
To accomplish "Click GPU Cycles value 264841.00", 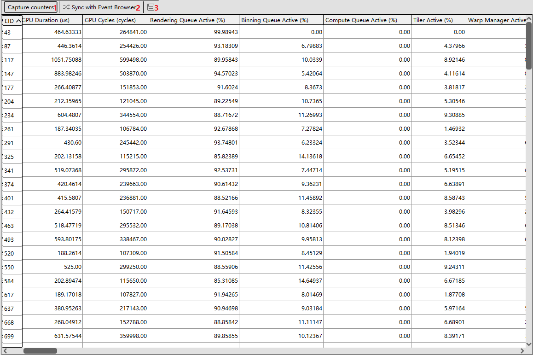I will coord(133,32).
